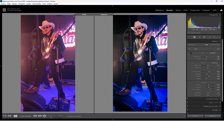
Task: Choose the Healing brush tool
Action: pyautogui.click(x=204, y=37)
